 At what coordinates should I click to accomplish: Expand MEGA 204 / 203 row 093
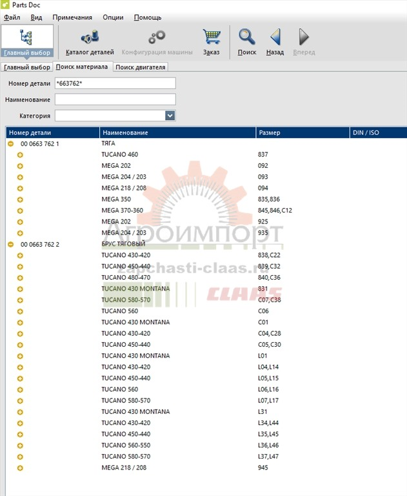click(20, 177)
